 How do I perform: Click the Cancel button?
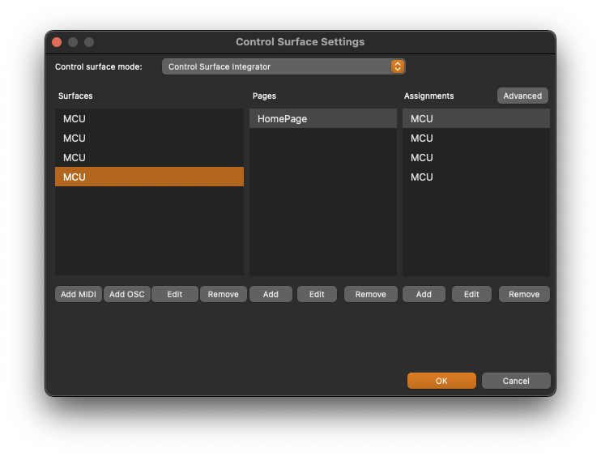pos(516,381)
